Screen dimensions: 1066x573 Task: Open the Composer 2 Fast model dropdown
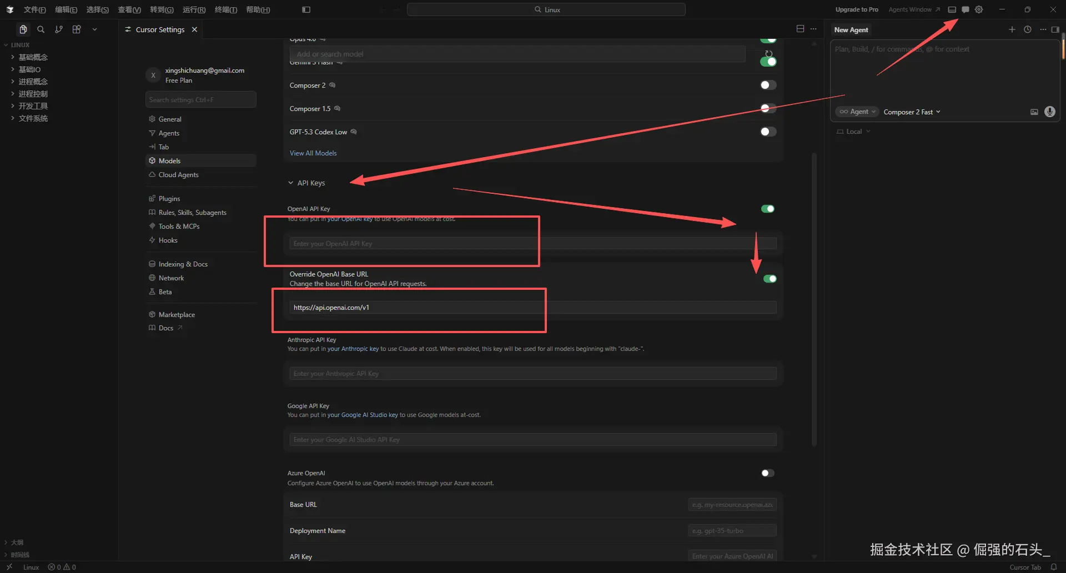[912, 112]
